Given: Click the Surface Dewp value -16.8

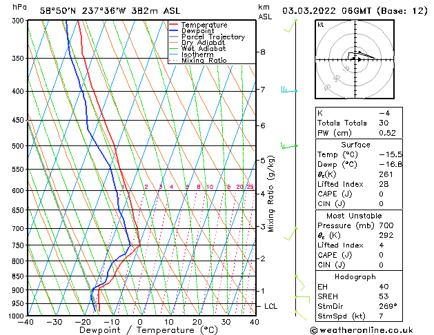Looking at the screenshot, I should click(391, 165).
